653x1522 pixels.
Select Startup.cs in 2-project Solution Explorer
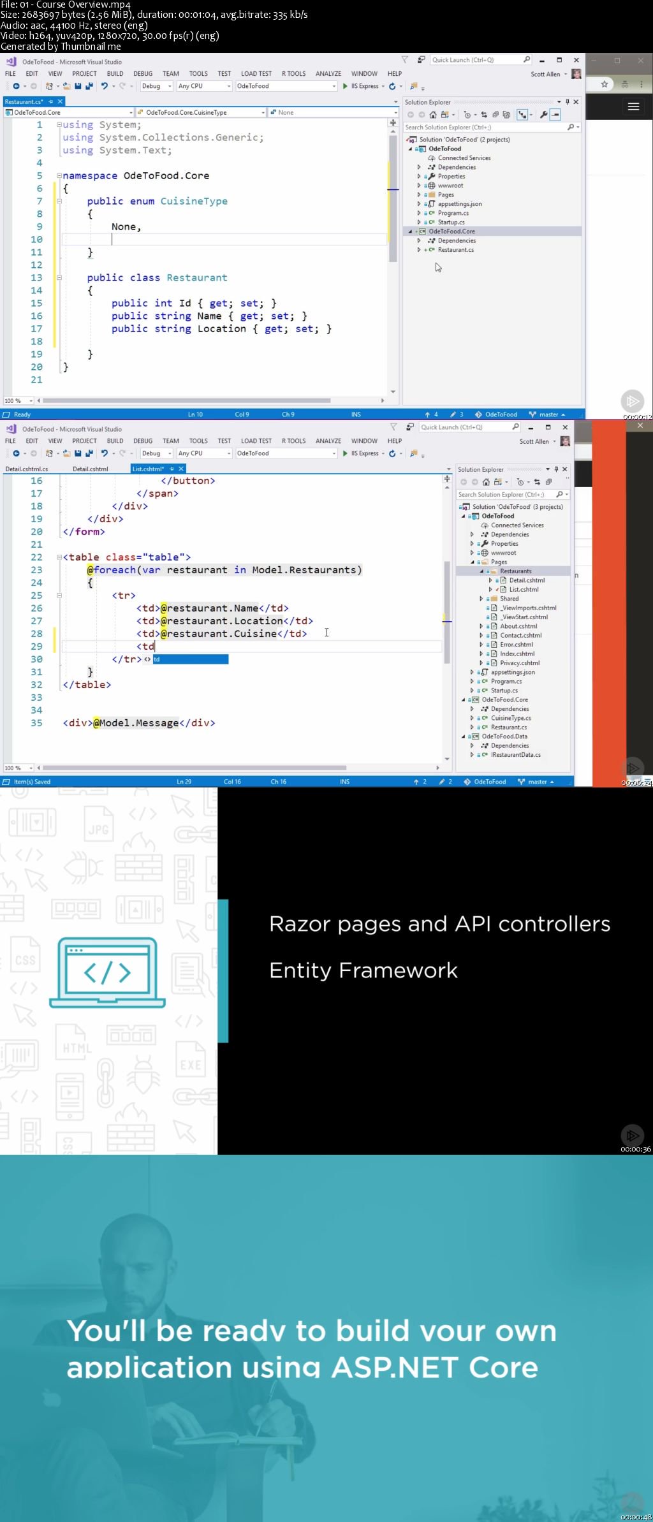click(451, 223)
